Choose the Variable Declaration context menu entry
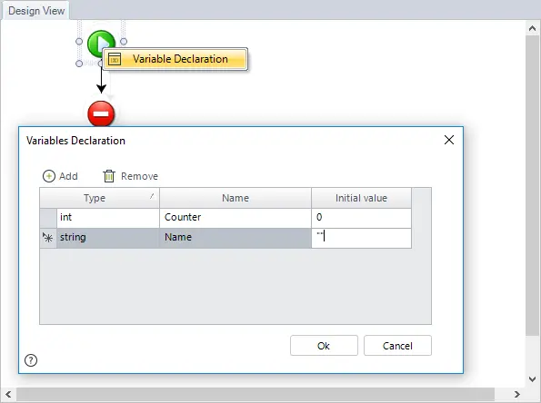Screen dimensions: 541x403 [175, 59]
